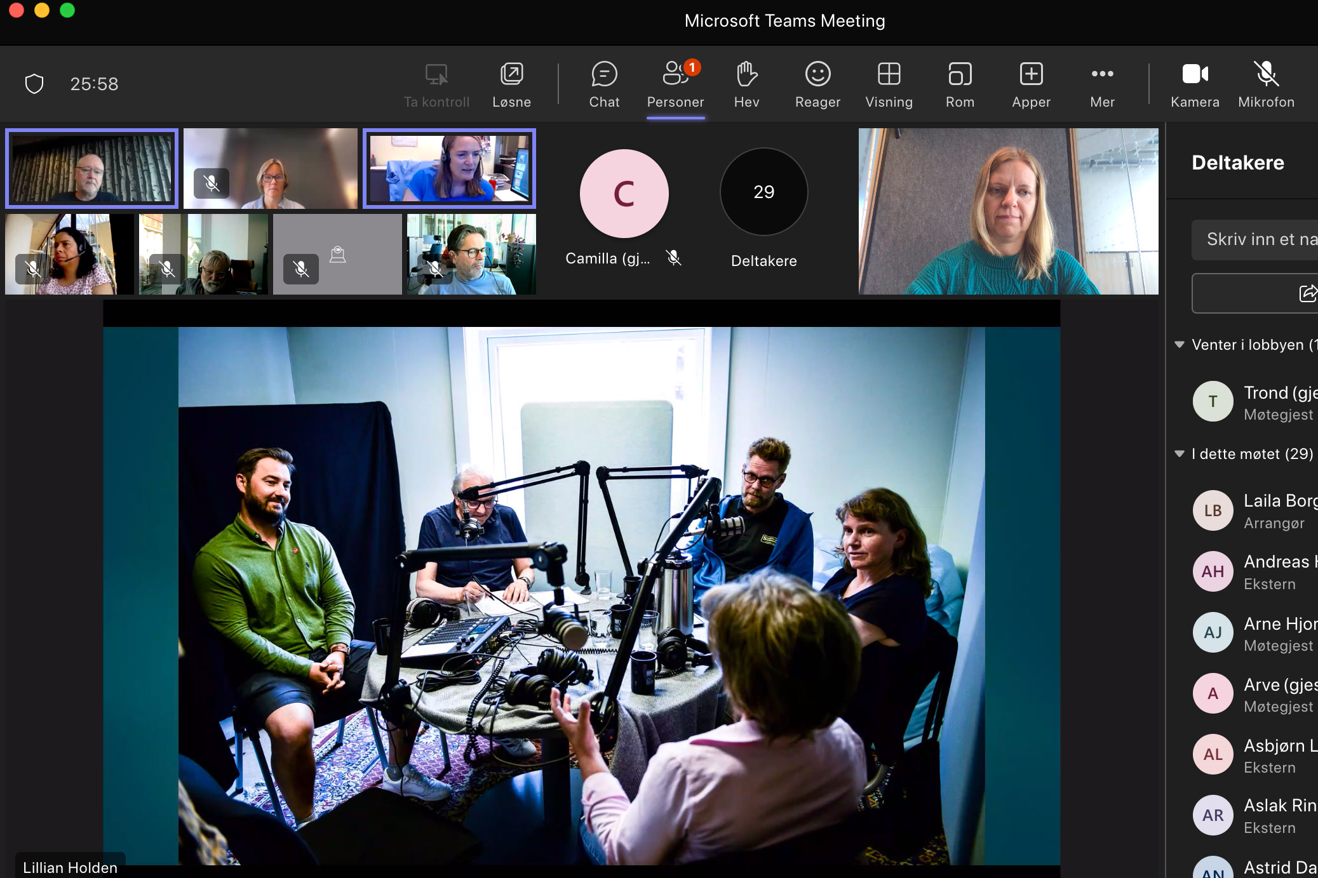
Task: Click the 29 Deltakere overflow circle
Action: (x=763, y=192)
